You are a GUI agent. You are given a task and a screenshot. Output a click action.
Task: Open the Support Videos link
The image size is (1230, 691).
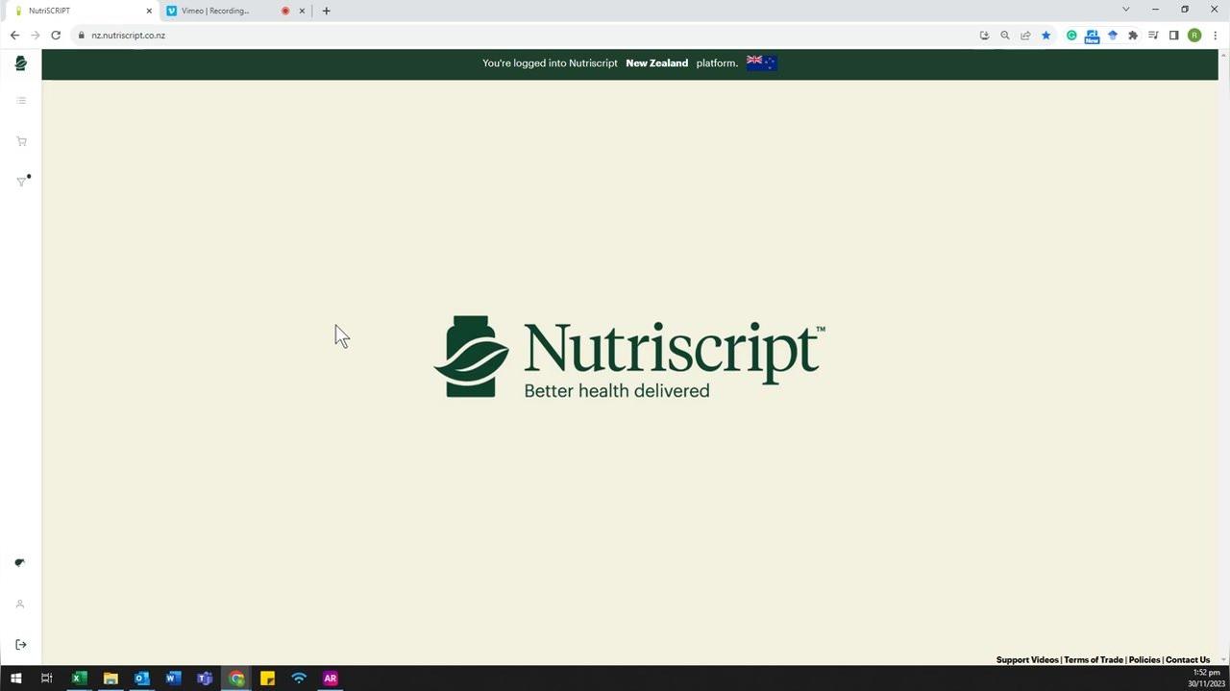click(1027, 660)
